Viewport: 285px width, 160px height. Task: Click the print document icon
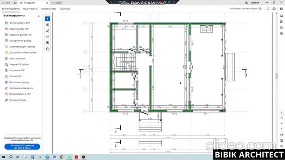274,9
